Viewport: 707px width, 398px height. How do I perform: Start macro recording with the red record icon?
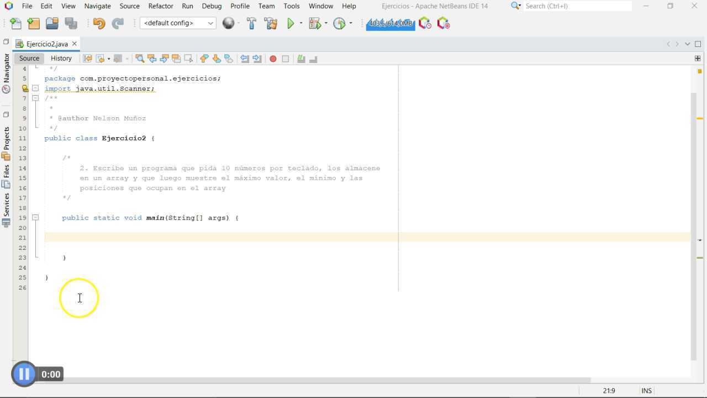pyautogui.click(x=273, y=59)
